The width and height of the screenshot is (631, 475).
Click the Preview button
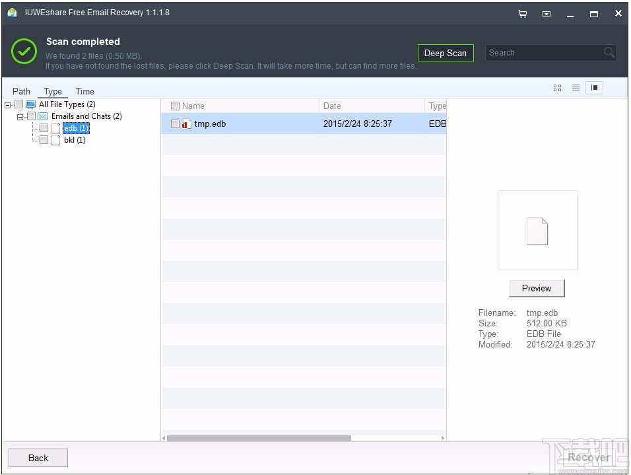pyautogui.click(x=537, y=289)
